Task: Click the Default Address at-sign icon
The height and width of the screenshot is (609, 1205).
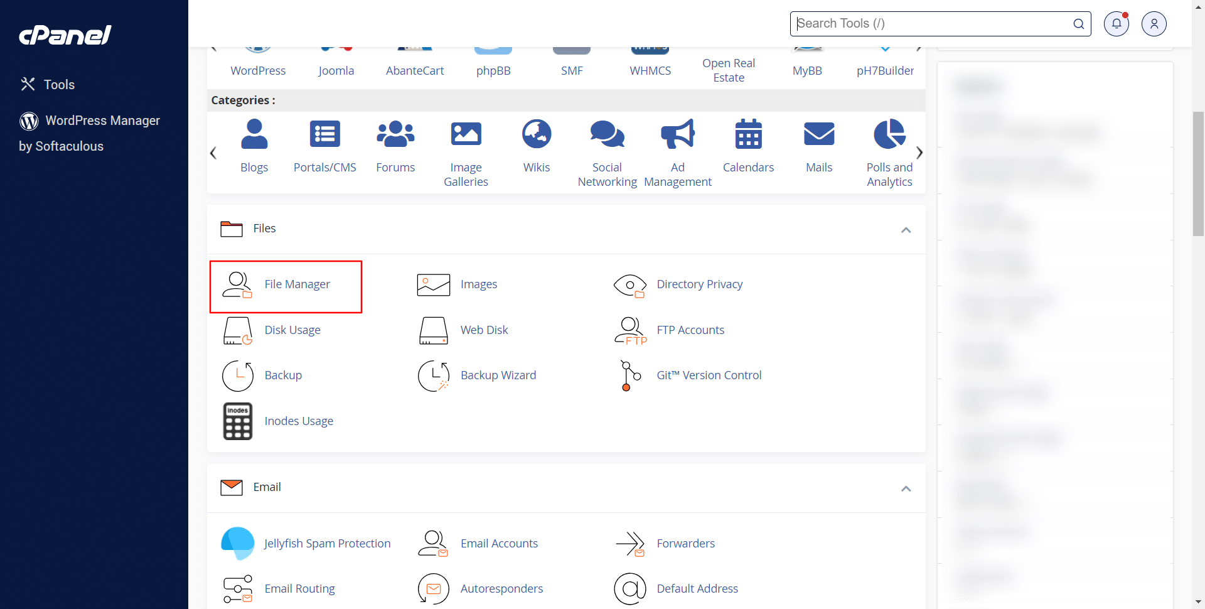Action: tap(630, 589)
